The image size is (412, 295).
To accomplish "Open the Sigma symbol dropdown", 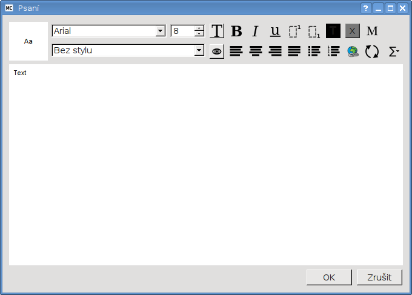I will [394, 51].
